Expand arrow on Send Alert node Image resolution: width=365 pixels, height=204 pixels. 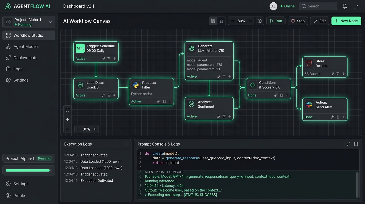(x=344, y=117)
